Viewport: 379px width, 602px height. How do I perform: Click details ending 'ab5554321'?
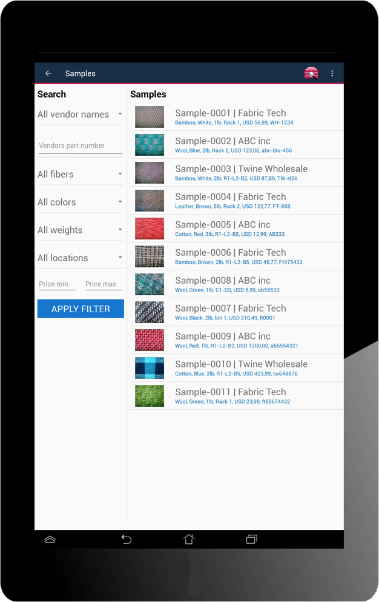[x=236, y=346]
